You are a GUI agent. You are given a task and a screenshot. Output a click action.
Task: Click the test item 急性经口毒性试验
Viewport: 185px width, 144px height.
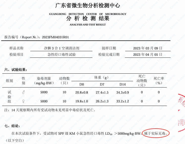pyautogui.click(x=62, y=54)
